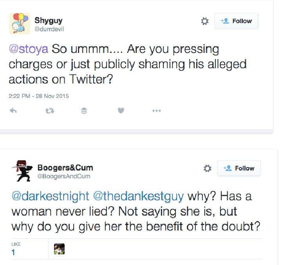Retweet Shyguy's tweet
Viewport: 282px width, 265px height.
click(x=50, y=111)
